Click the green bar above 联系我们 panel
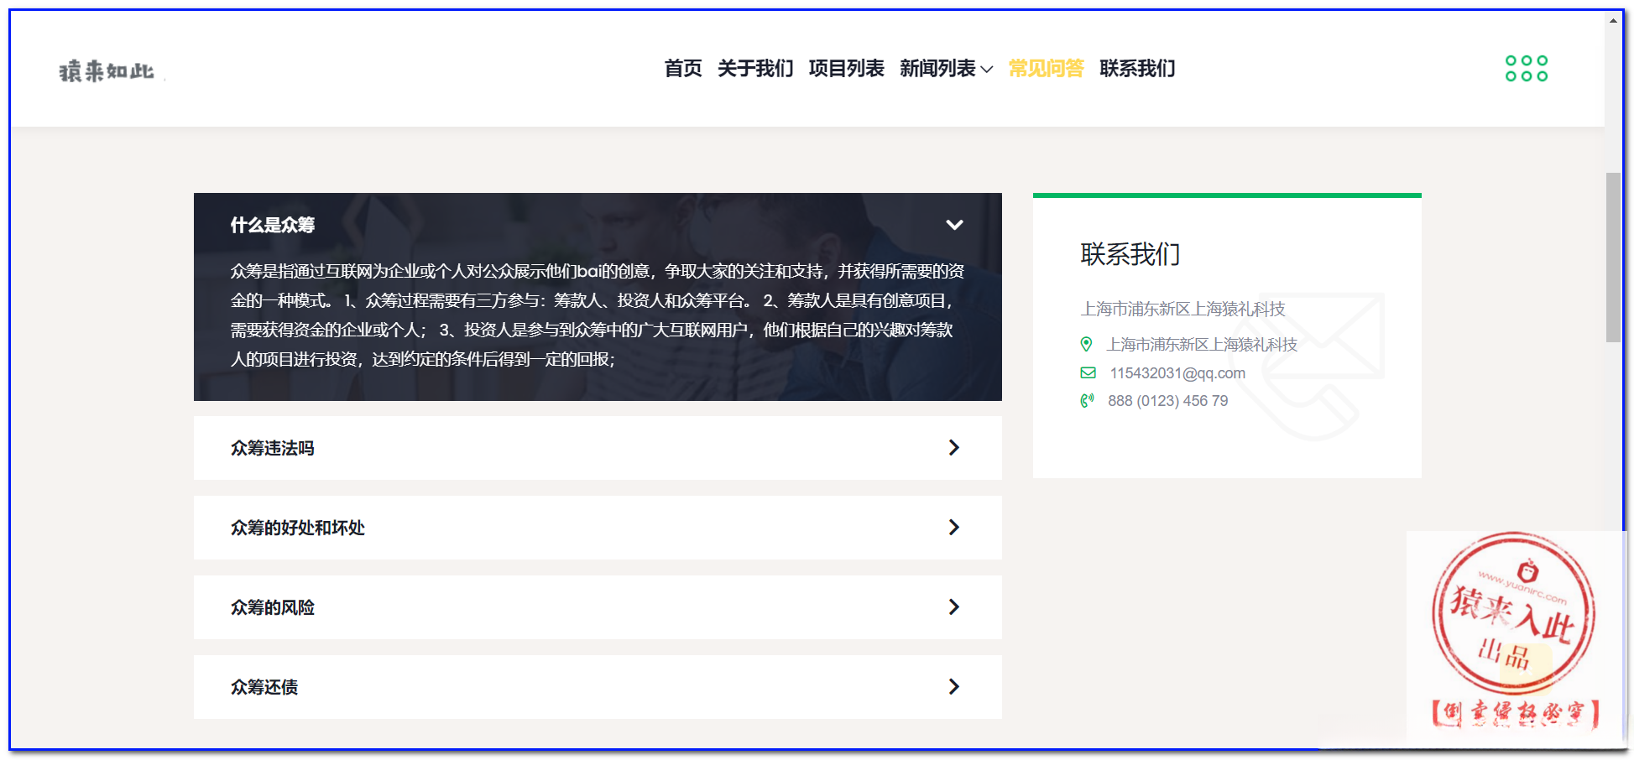 (1225, 195)
